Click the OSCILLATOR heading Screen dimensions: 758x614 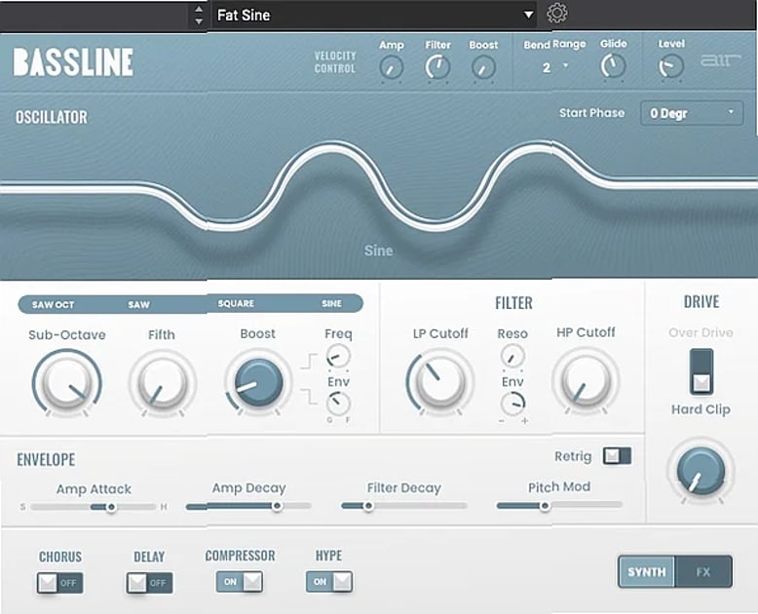click(52, 117)
